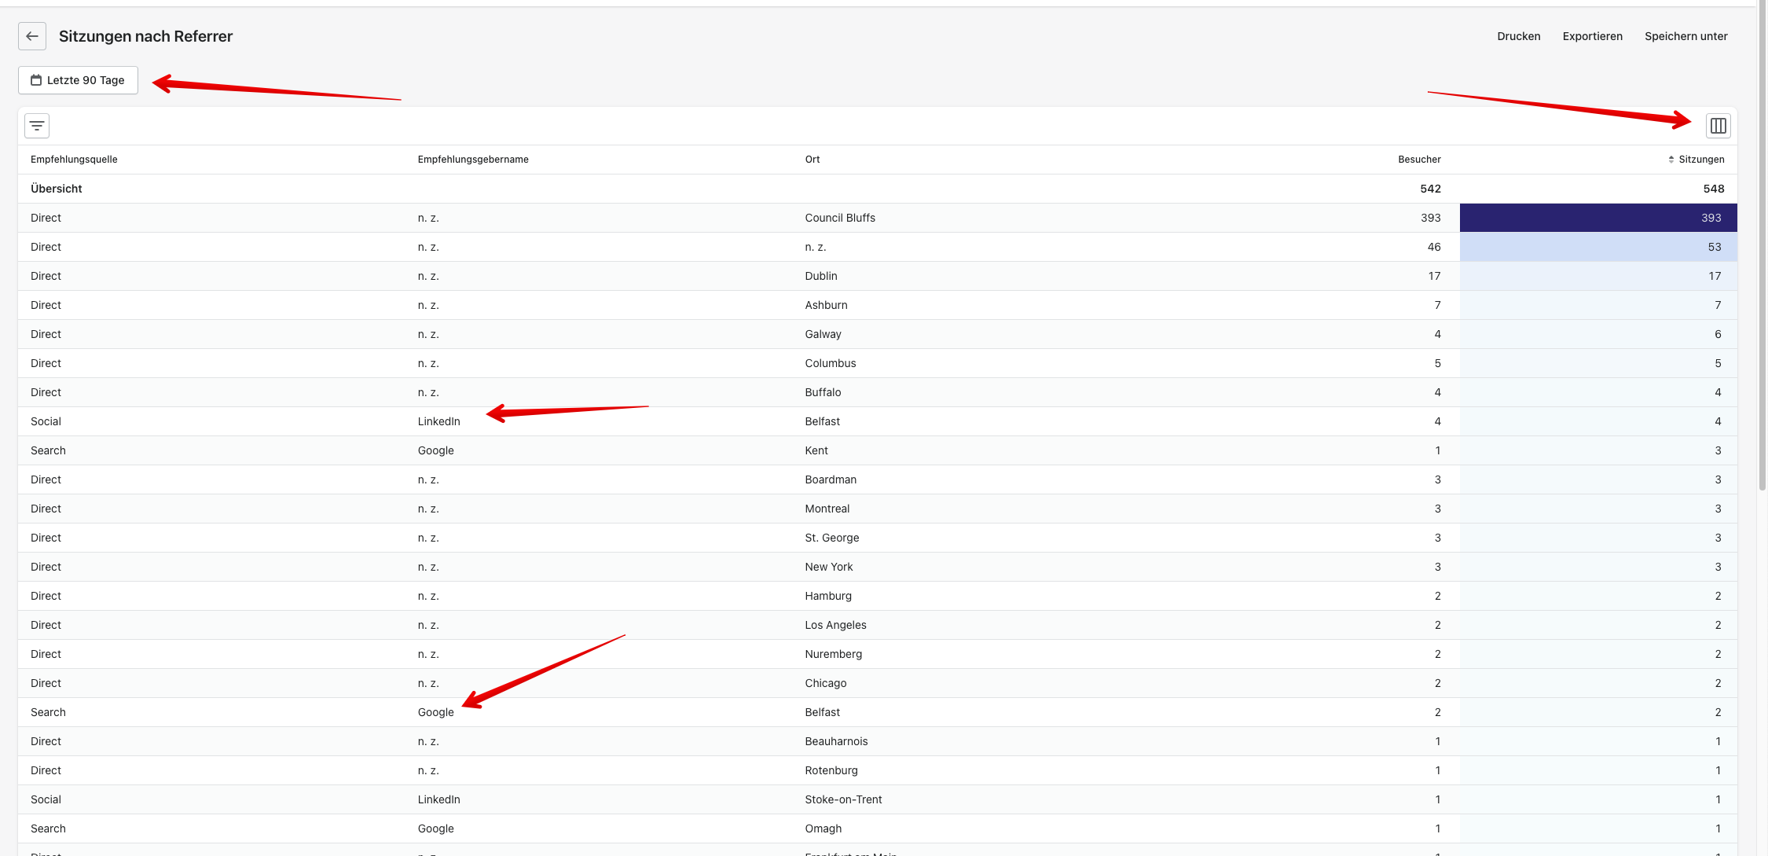The width and height of the screenshot is (1768, 856).
Task: Open the filter options icon
Action: click(37, 126)
